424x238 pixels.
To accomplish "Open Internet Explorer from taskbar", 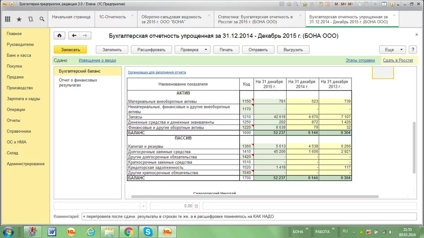I will coord(90,232).
